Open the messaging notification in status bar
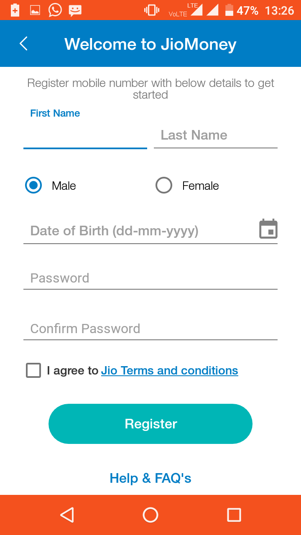Image resolution: width=301 pixels, height=535 pixels. click(x=75, y=10)
